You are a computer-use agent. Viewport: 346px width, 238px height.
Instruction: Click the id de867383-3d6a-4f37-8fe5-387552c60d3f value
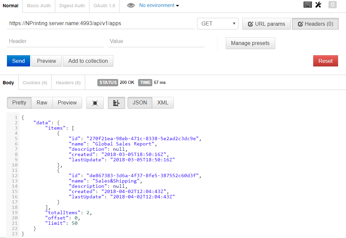[143, 176]
